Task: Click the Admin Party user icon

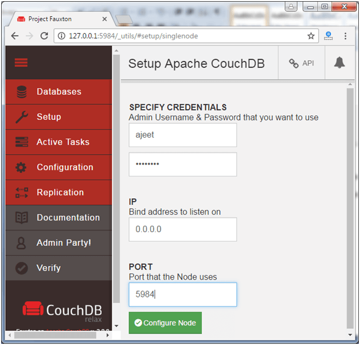Action: point(21,243)
